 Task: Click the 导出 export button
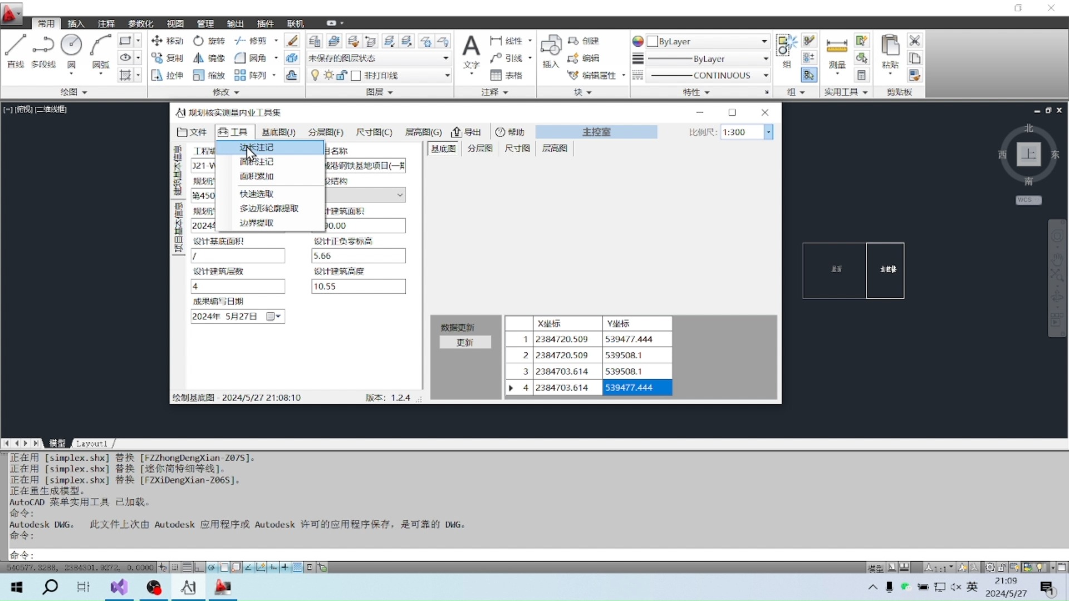pyautogui.click(x=466, y=132)
